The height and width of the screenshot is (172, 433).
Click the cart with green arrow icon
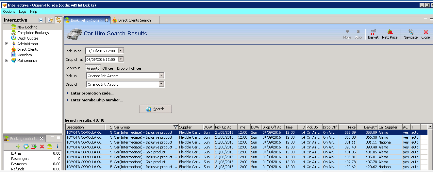click(x=34, y=146)
